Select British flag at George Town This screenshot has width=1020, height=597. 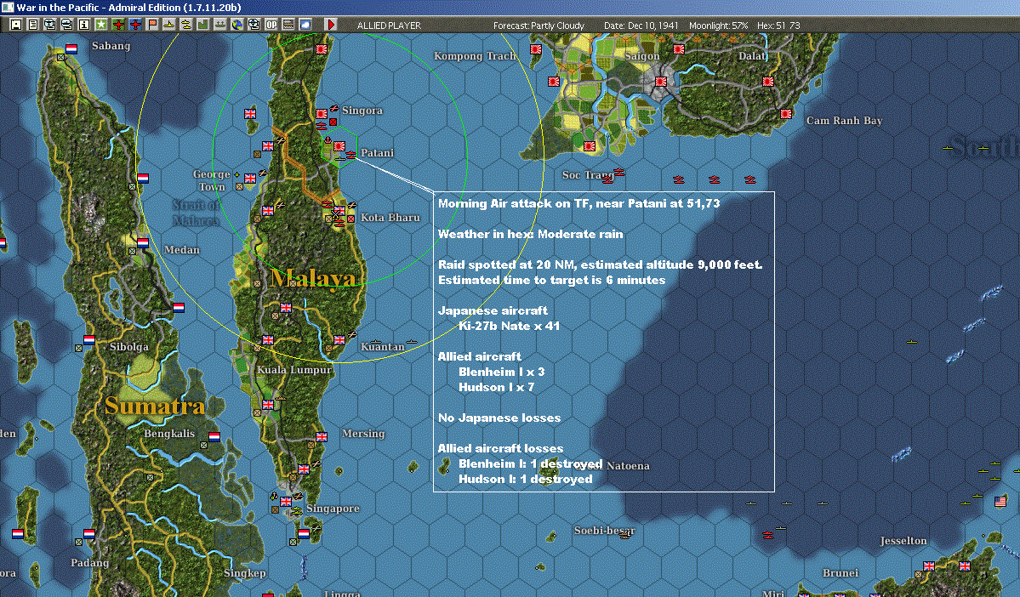tap(250, 179)
